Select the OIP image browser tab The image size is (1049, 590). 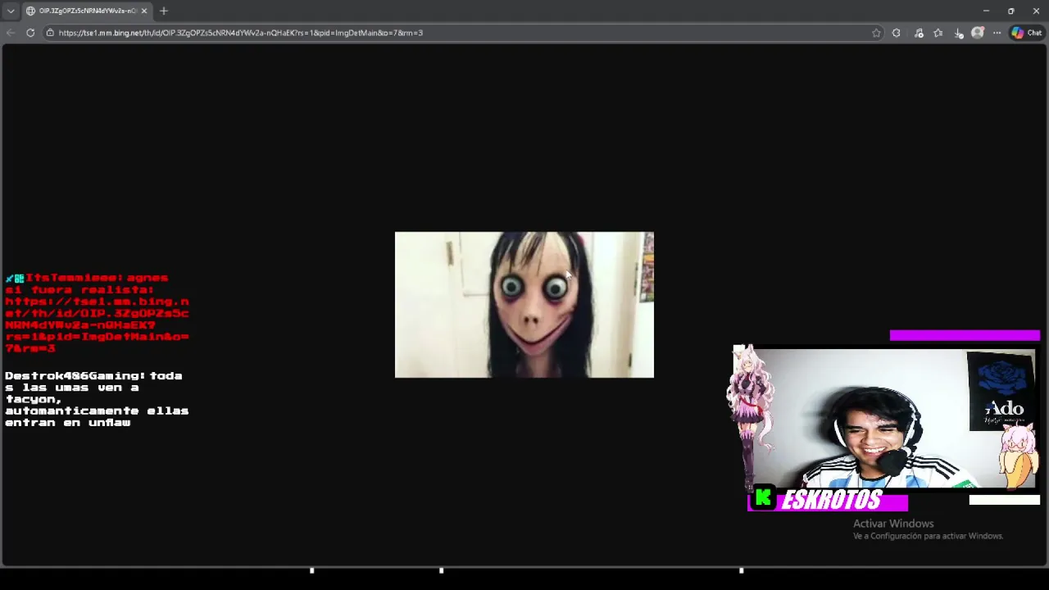tap(85, 11)
